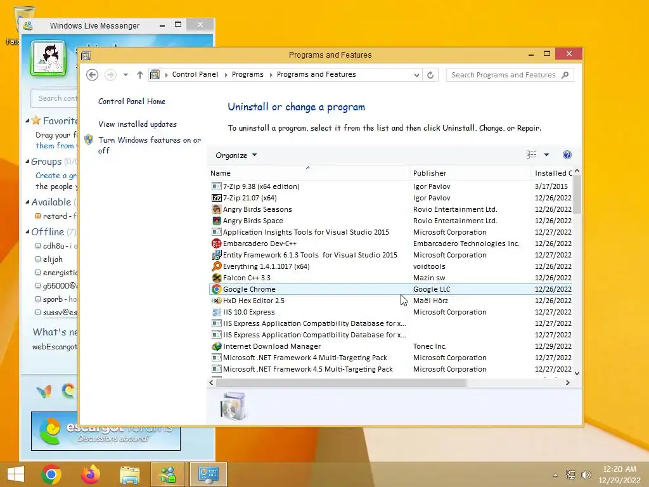Click the change view icon in toolbar
Viewport: 649px width, 487px height.
tap(532, 155)
